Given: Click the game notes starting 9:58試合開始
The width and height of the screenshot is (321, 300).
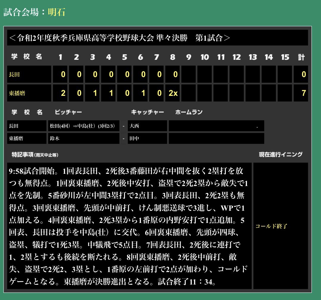Looking at the screenshot, I should [129, 226].
